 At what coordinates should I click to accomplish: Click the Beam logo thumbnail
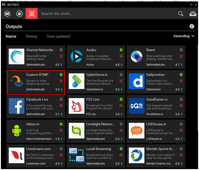pyautogui.click(x=136, y=56)
